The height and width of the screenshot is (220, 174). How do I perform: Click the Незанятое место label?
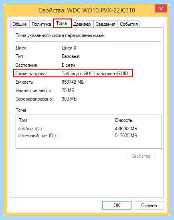pos(34,90)
